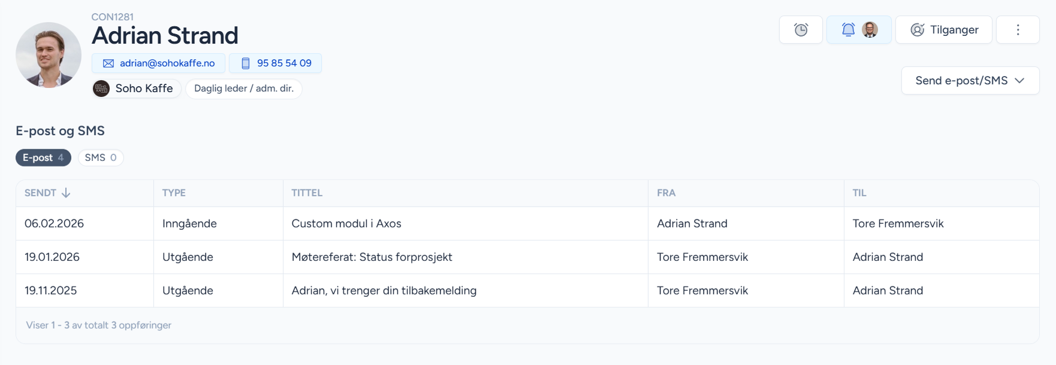Click the sort arrow in the Sendt column
Screen dimensions: 1056x365
(x=66, y=193)
